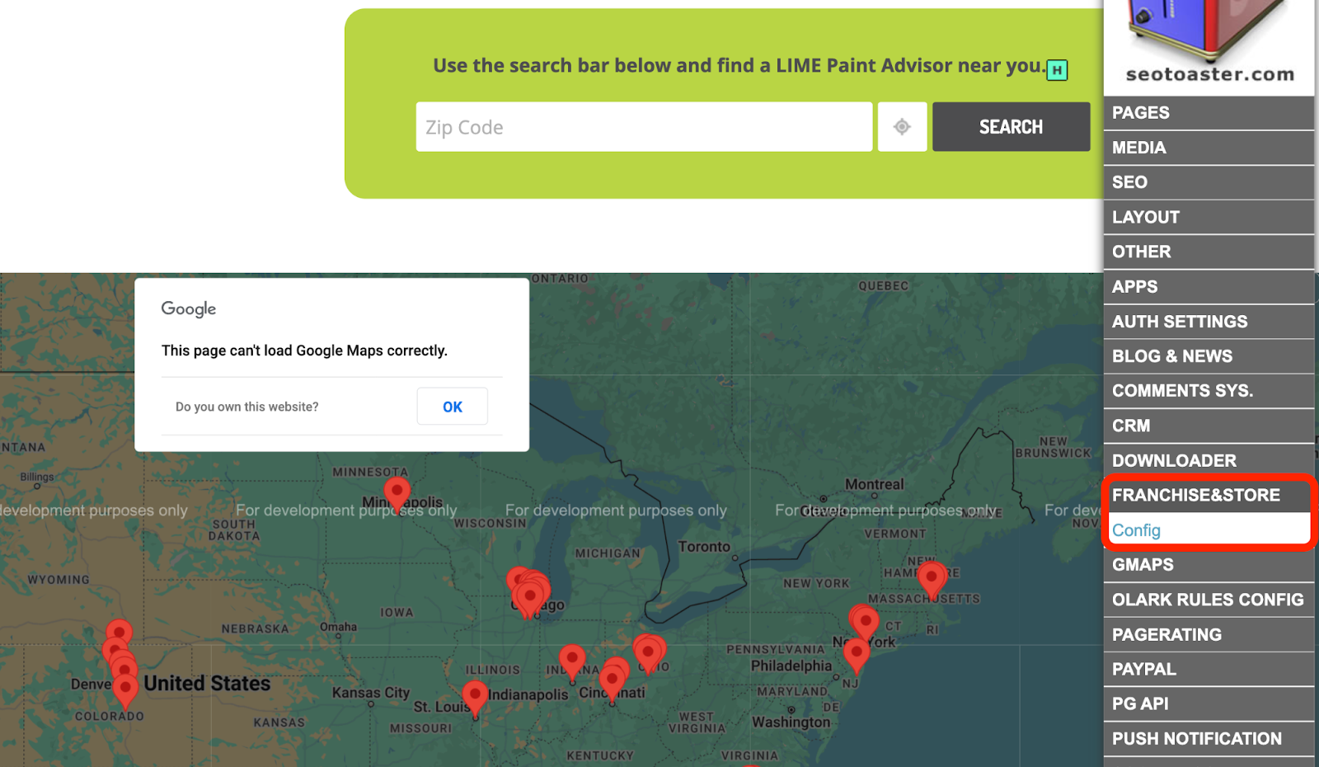Viewport: 1319px width, 767px height.
Task: Click the Massachusetts map pin
Action: click(932, 579)
